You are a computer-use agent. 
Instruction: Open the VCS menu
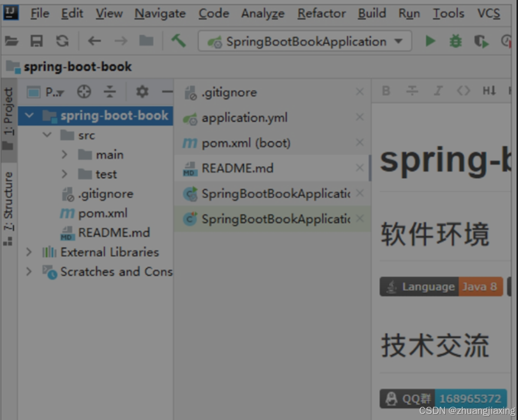489,14
